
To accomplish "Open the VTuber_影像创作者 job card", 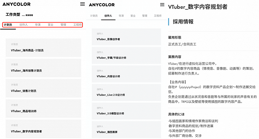I will 127,37.
